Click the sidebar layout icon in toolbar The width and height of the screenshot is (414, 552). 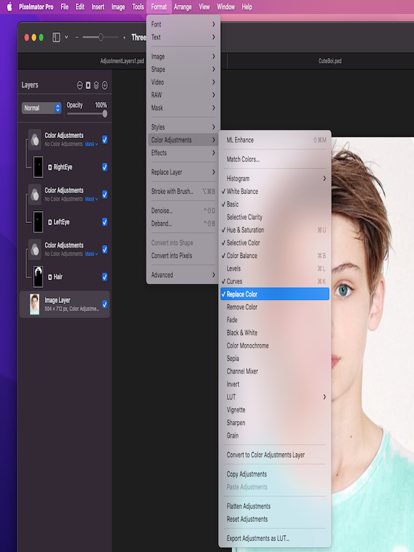(x=56, y=37)
